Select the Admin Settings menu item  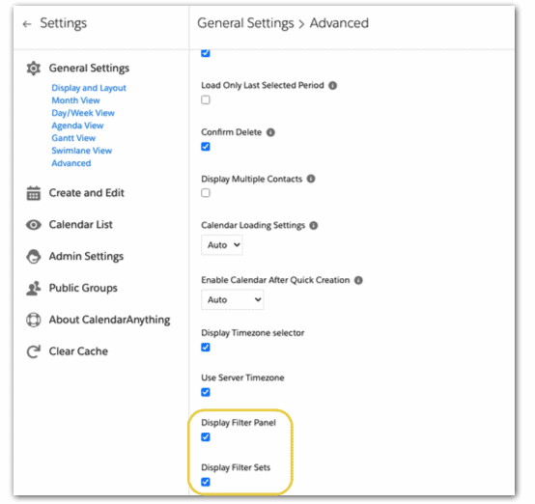tap(86, 256)
